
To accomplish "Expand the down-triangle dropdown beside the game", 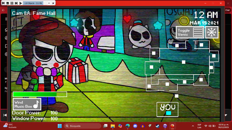I will (226, 115).
